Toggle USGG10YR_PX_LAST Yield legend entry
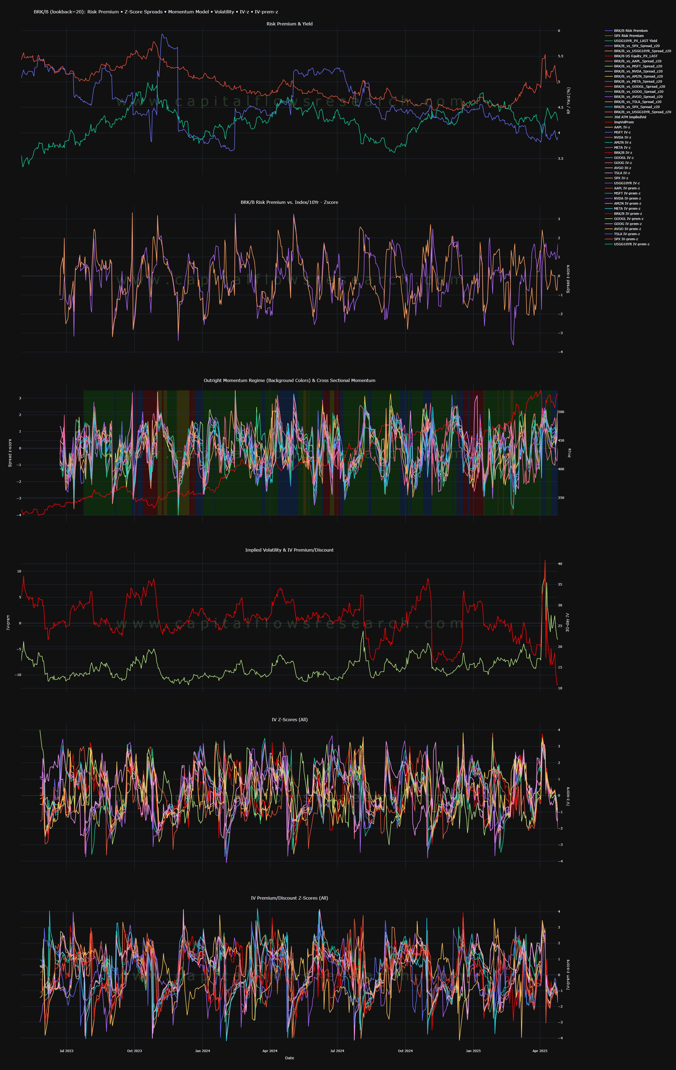 tap(631, 41)
